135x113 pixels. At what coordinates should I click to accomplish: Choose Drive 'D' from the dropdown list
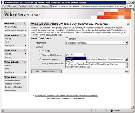(76, 58)
